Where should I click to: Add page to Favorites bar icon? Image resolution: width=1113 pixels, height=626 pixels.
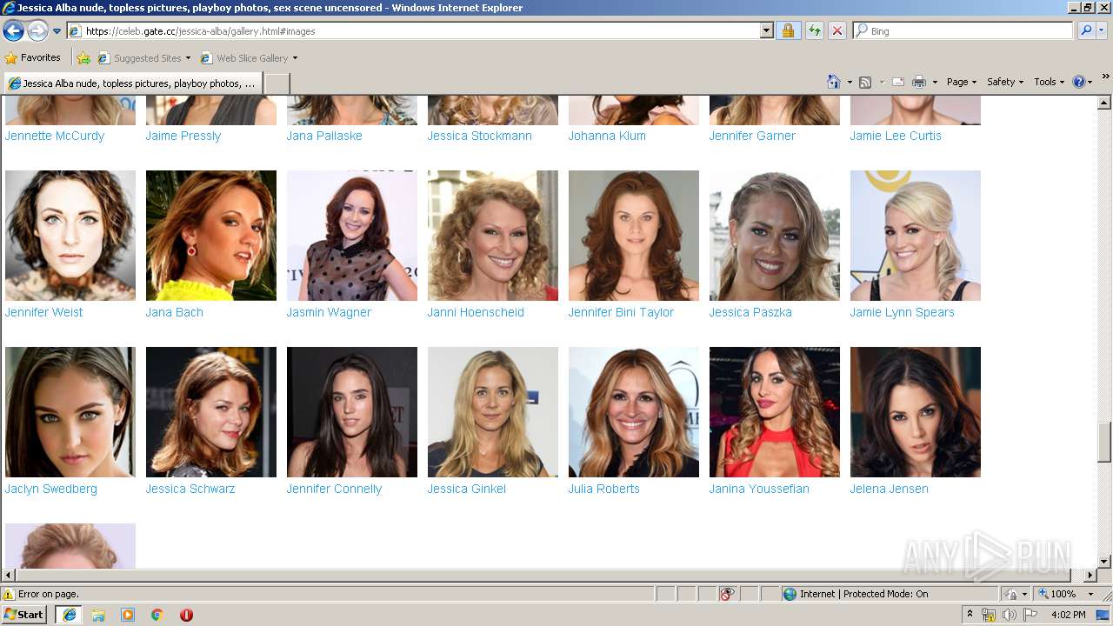[83, 58]
